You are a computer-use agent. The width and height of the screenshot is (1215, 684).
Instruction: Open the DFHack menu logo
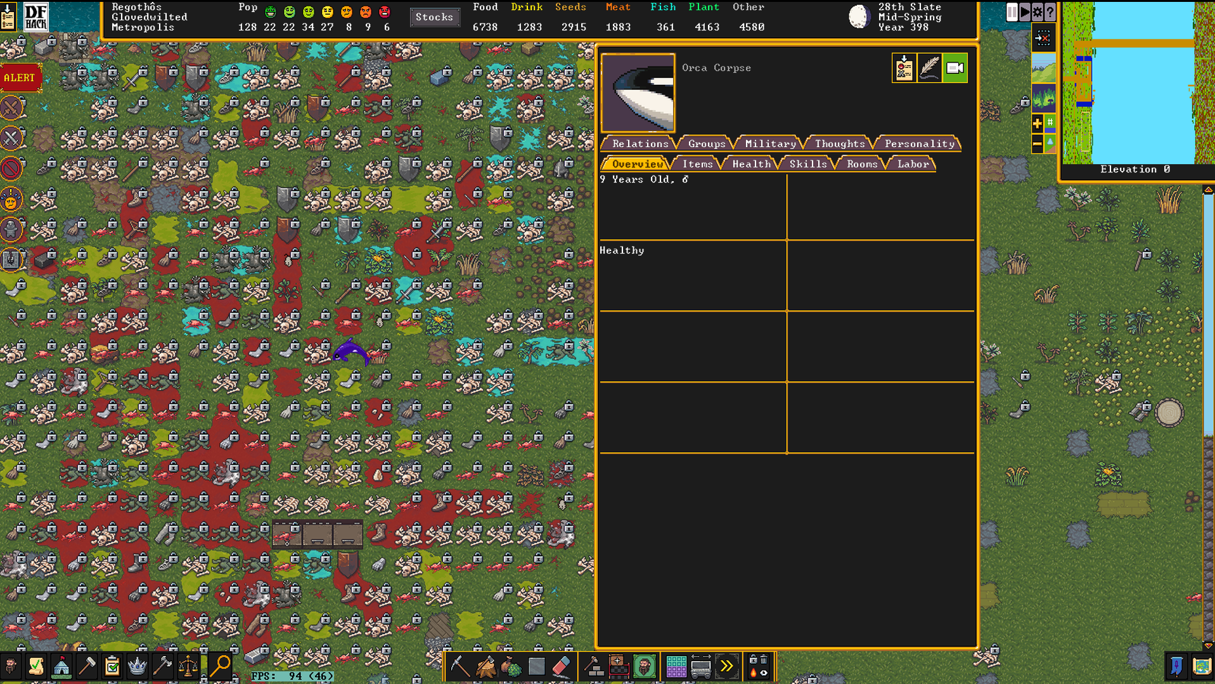35,16
